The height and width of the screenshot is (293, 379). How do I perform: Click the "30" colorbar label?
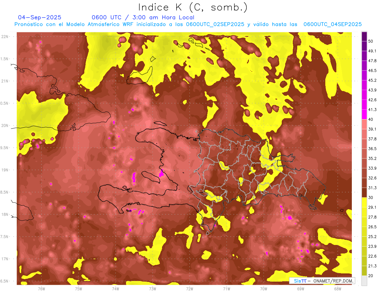[371, 198]
